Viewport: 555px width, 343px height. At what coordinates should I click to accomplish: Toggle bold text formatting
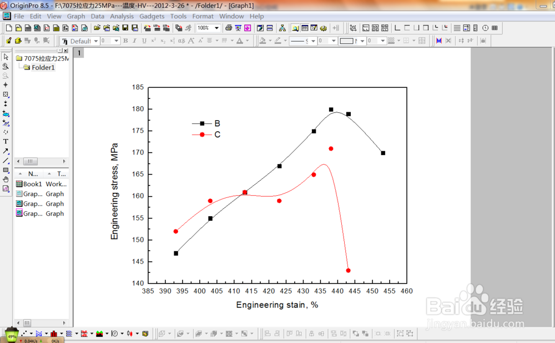pos(125,41)
